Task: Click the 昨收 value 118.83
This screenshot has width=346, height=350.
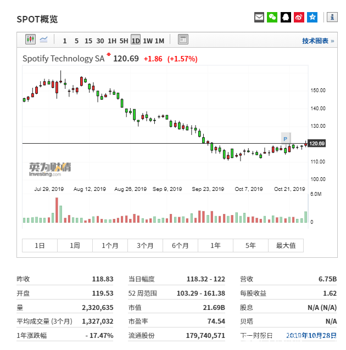Action: point(103,279)
